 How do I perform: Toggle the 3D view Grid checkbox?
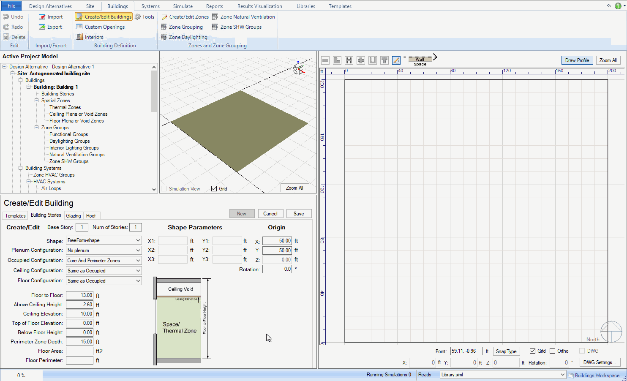coord(214,189)
